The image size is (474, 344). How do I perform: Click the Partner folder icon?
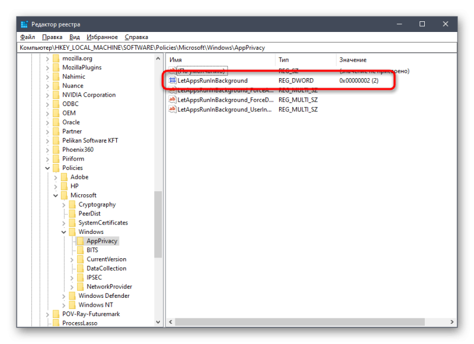pos(56,131)
